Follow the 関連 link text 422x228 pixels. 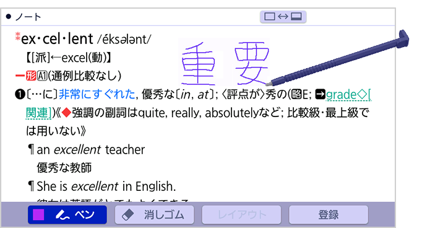click(x=38, y=113)
